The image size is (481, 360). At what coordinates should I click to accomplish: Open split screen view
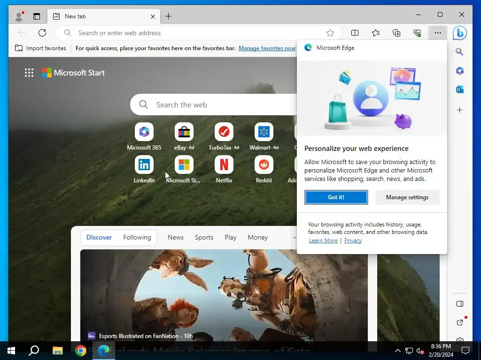click(355, 33)
